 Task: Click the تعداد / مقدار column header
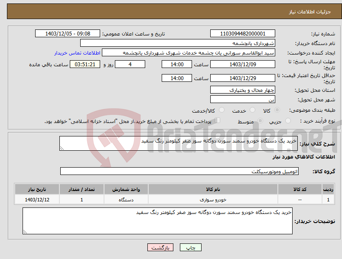pyautogui.click(x=81, y=189)
